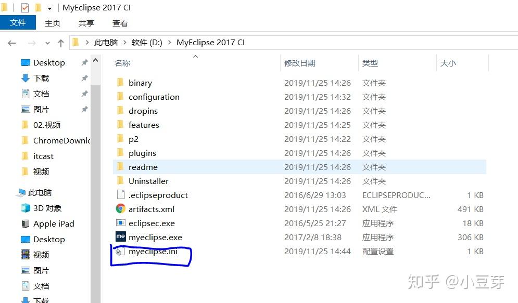Open the 文件 menu
This screenshot has height=303, width=518.
(x=18, y=23)
